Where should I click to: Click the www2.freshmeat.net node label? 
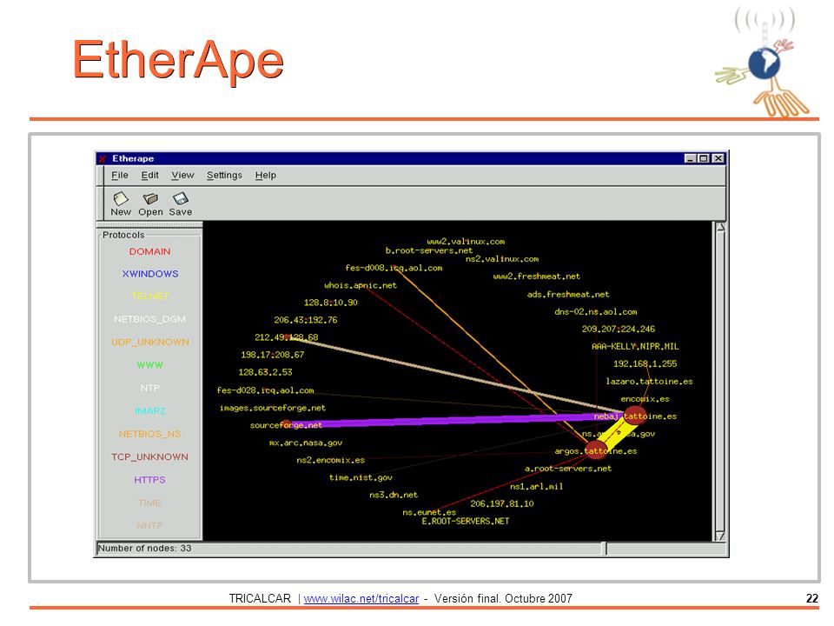click(537, 276)
